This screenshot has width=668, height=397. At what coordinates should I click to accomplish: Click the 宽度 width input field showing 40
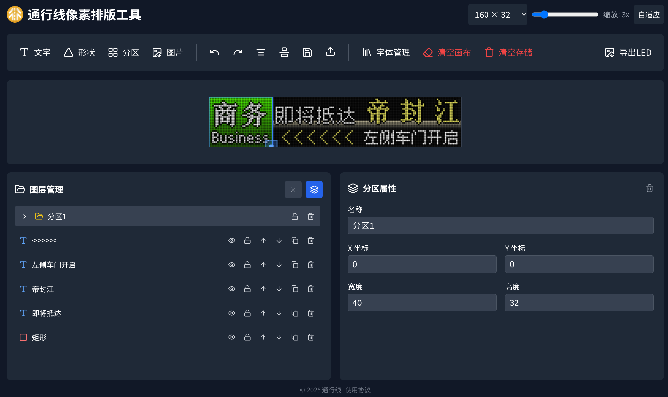click(x=422, y=303)
